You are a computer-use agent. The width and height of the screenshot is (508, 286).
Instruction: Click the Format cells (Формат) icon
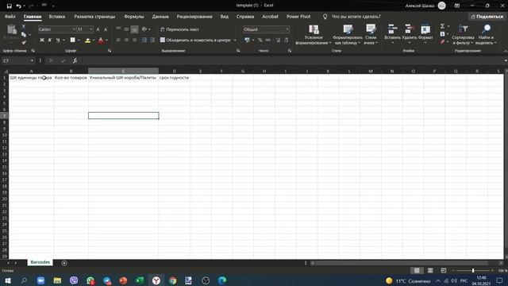[x=425, y=29]
